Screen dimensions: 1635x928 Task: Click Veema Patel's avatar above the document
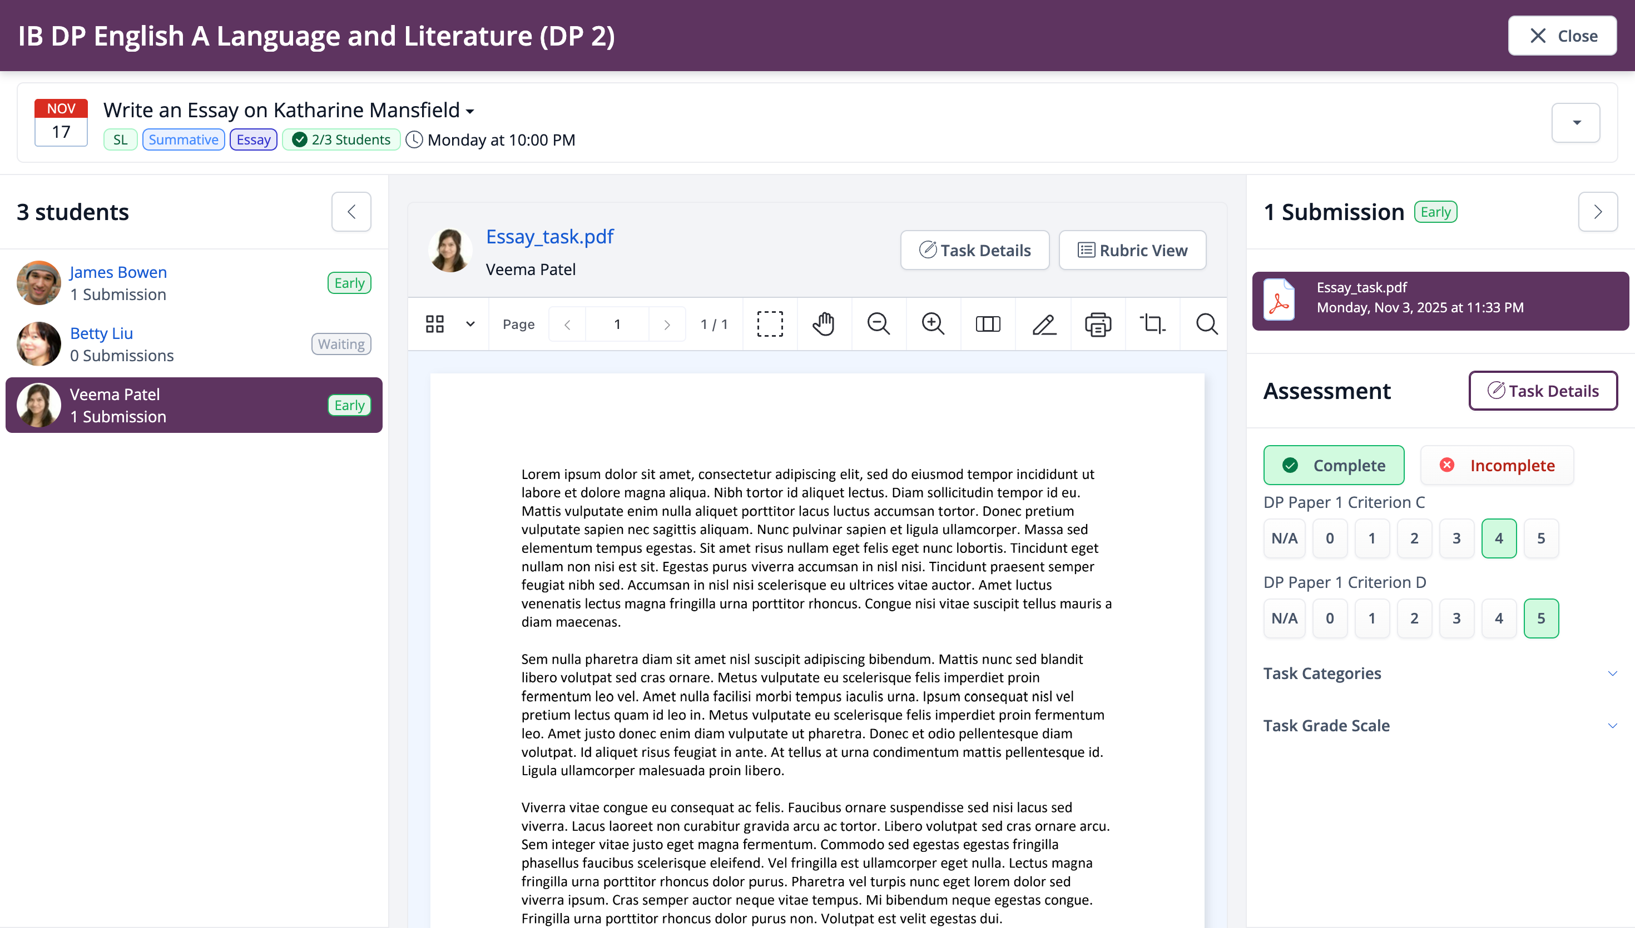click(450, 251)
